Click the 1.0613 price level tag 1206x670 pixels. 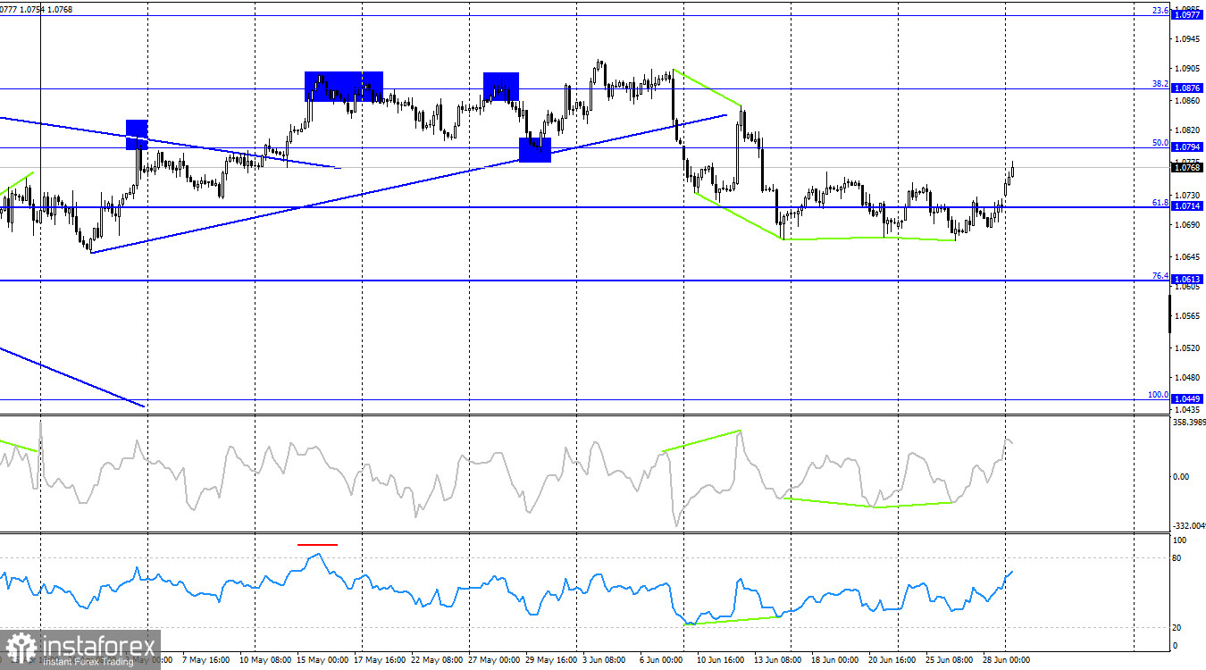click(x=1187, y=280)
